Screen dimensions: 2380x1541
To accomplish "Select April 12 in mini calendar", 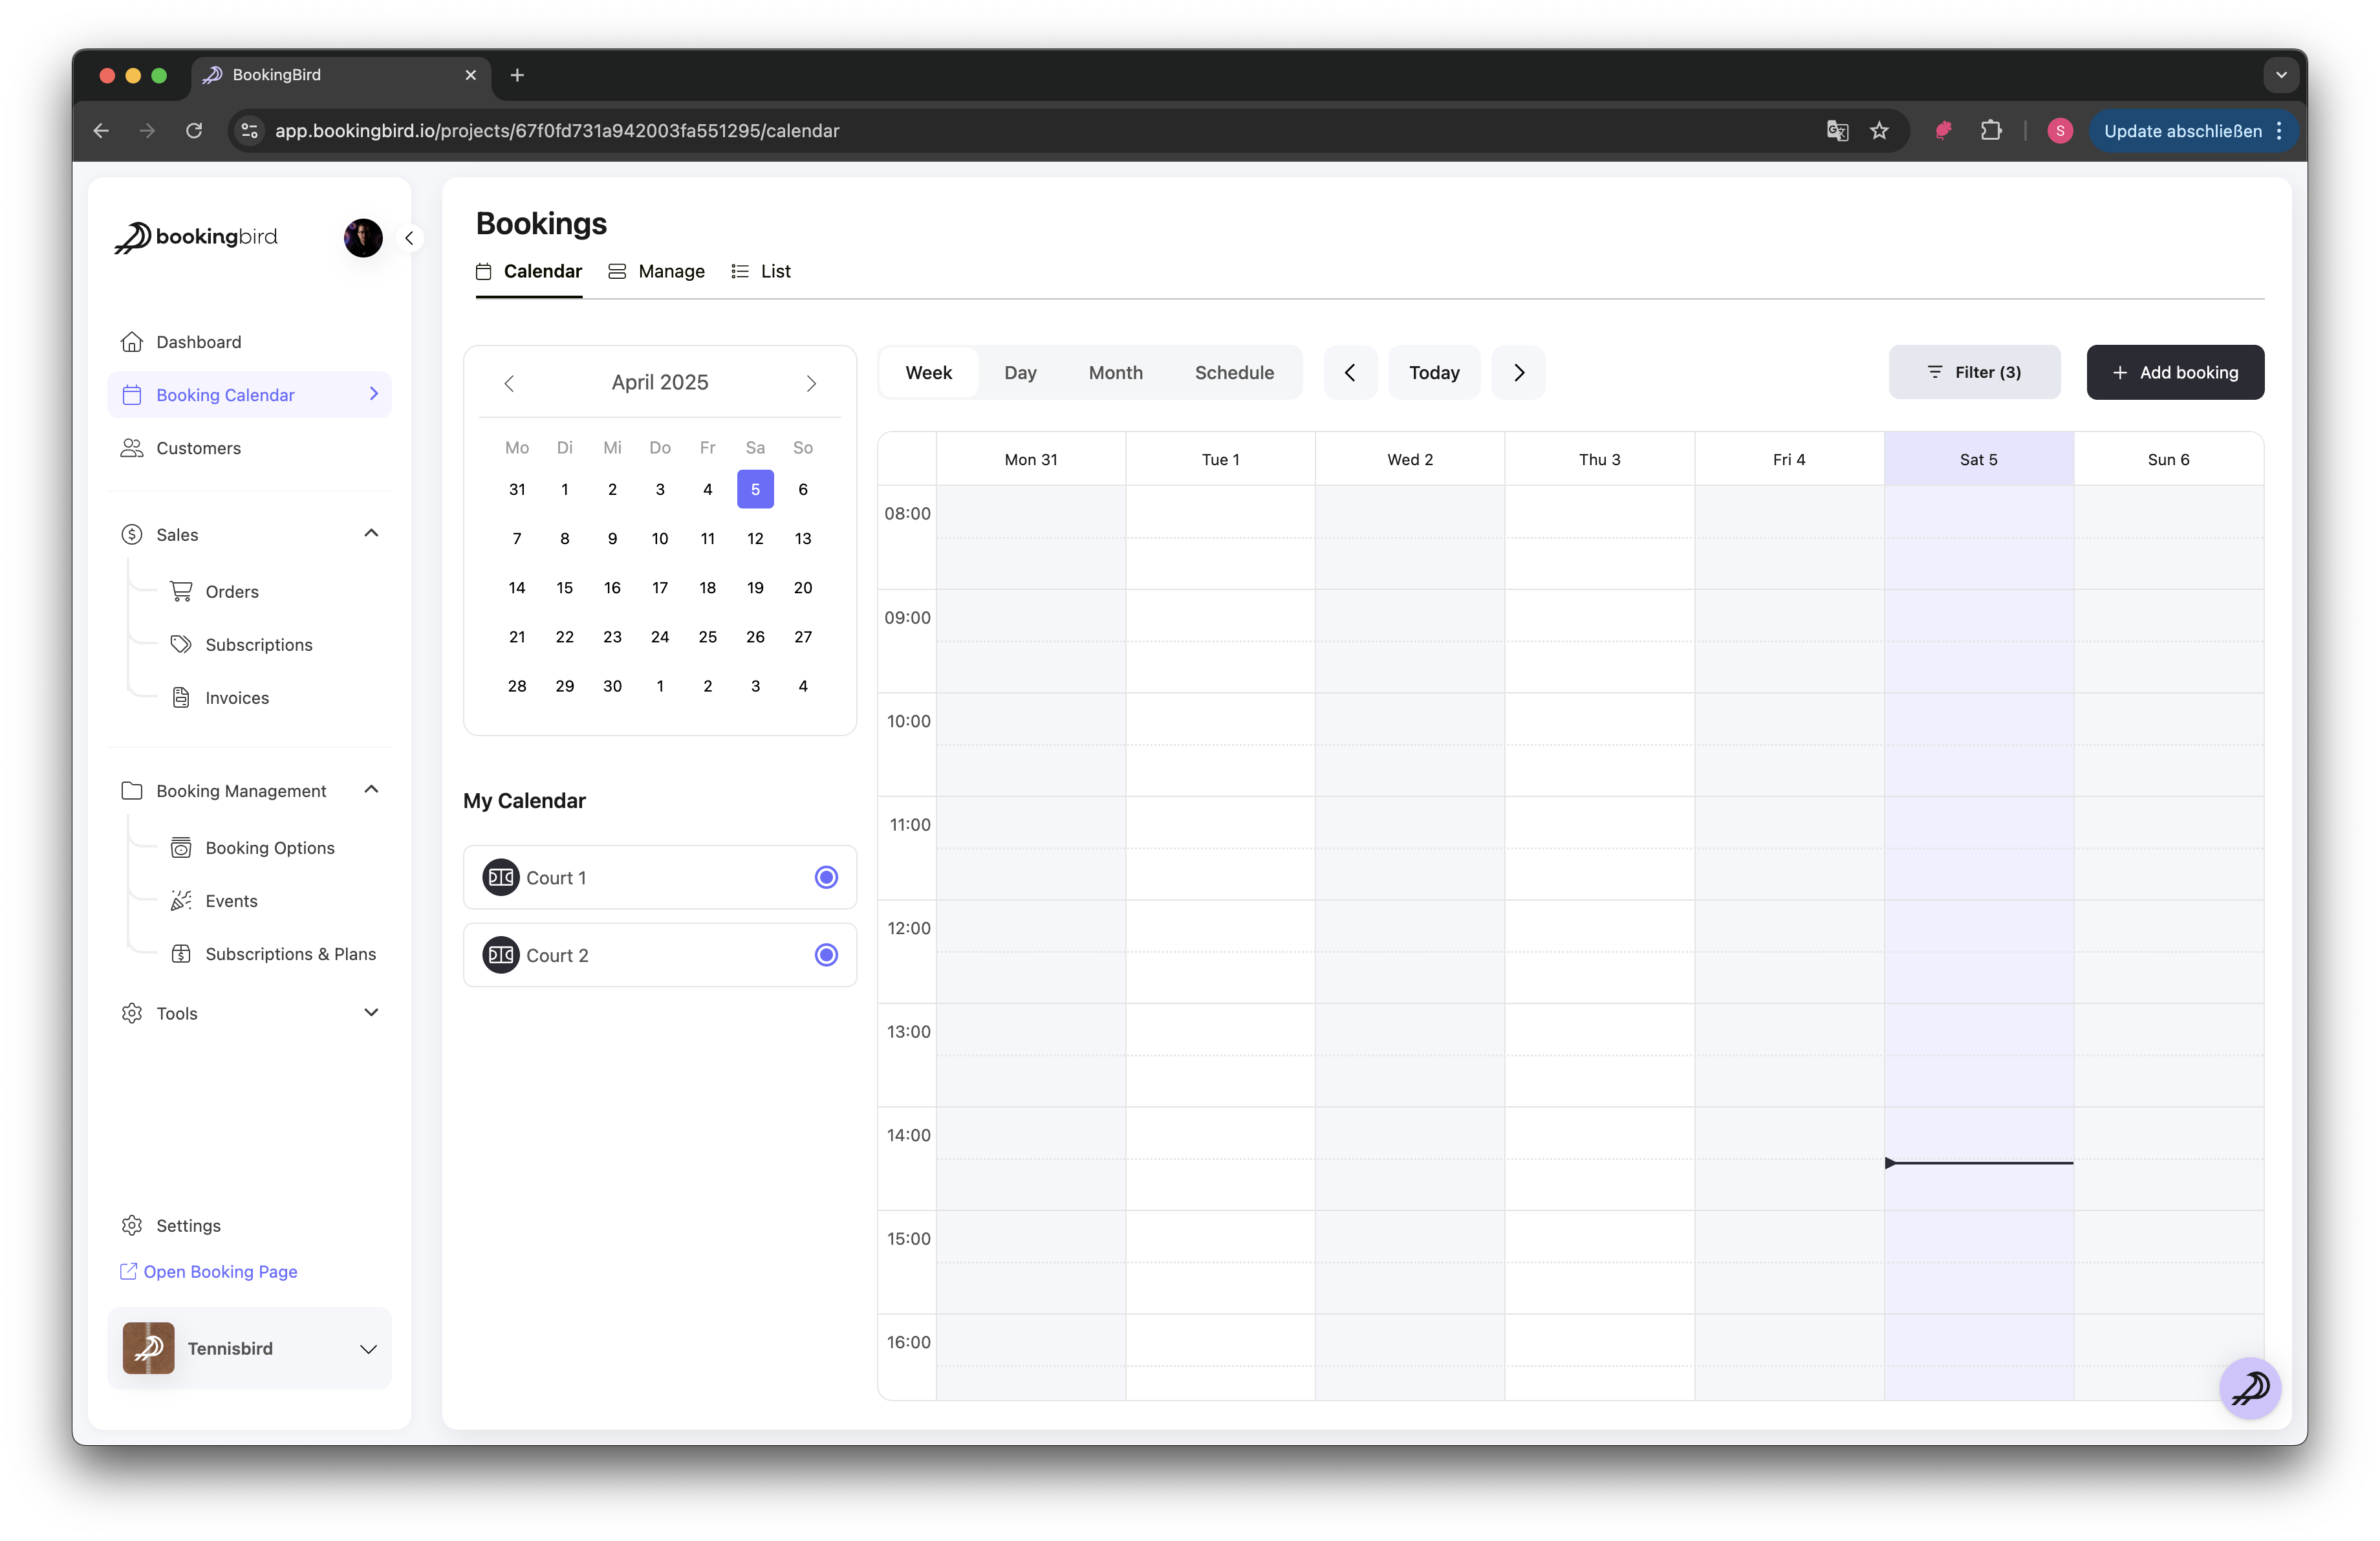I will pyautogui.click(x=755, y=538).
